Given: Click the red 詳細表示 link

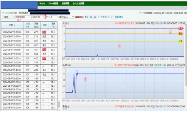Looking at the screenshot, I should (x=79, y=17).
